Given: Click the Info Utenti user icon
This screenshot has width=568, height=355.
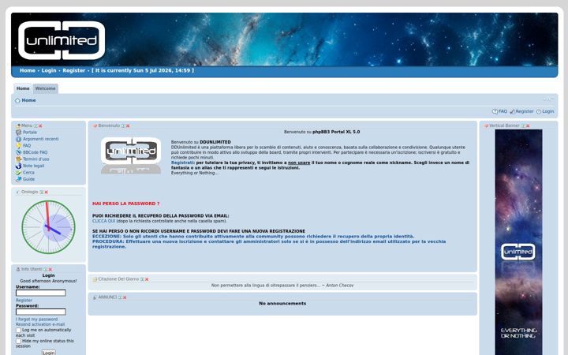Looking at the screenshot, I should [18, 270].
